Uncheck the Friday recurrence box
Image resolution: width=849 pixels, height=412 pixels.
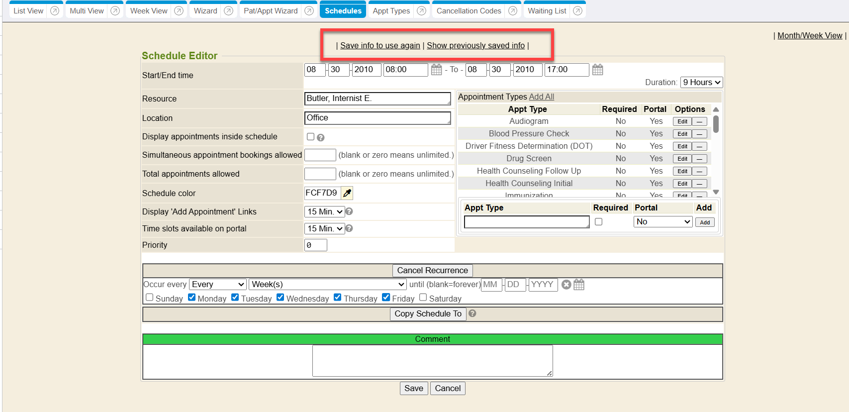click(x=386, y=298)
